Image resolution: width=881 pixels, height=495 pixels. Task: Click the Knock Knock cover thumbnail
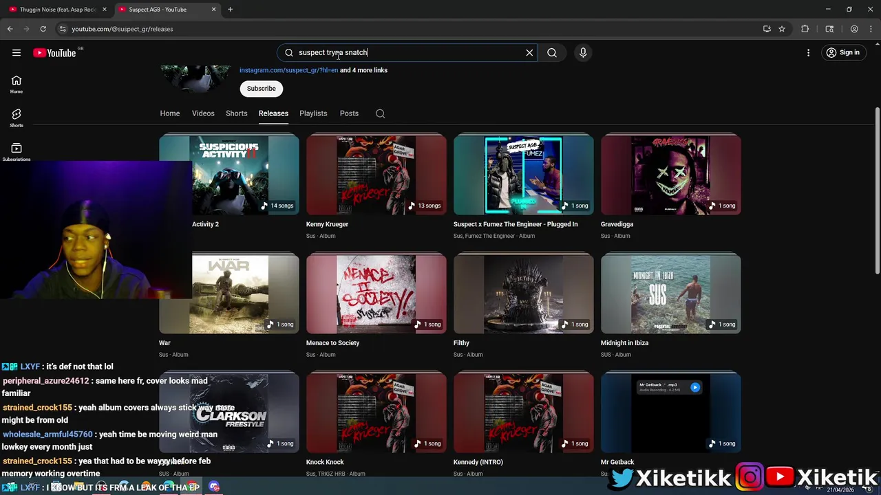coord(376,413)
